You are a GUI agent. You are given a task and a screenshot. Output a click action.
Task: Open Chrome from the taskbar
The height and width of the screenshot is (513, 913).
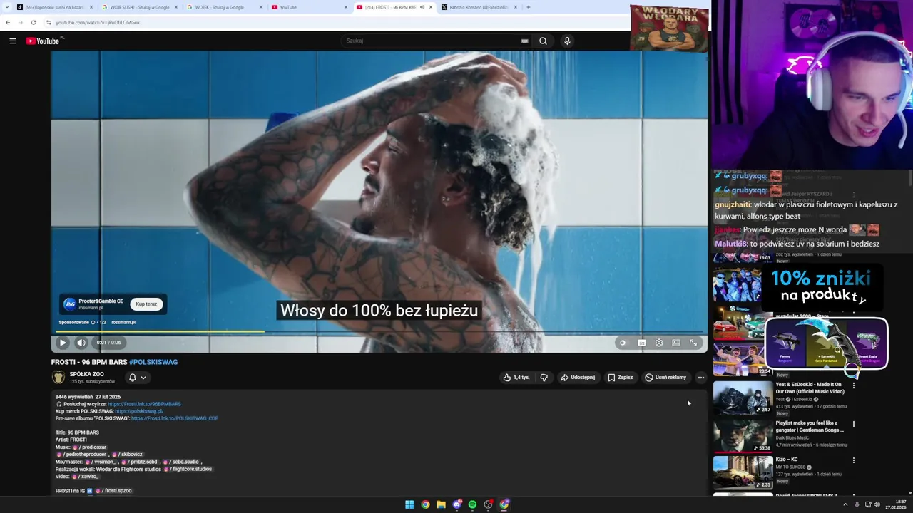coord(425,504)
